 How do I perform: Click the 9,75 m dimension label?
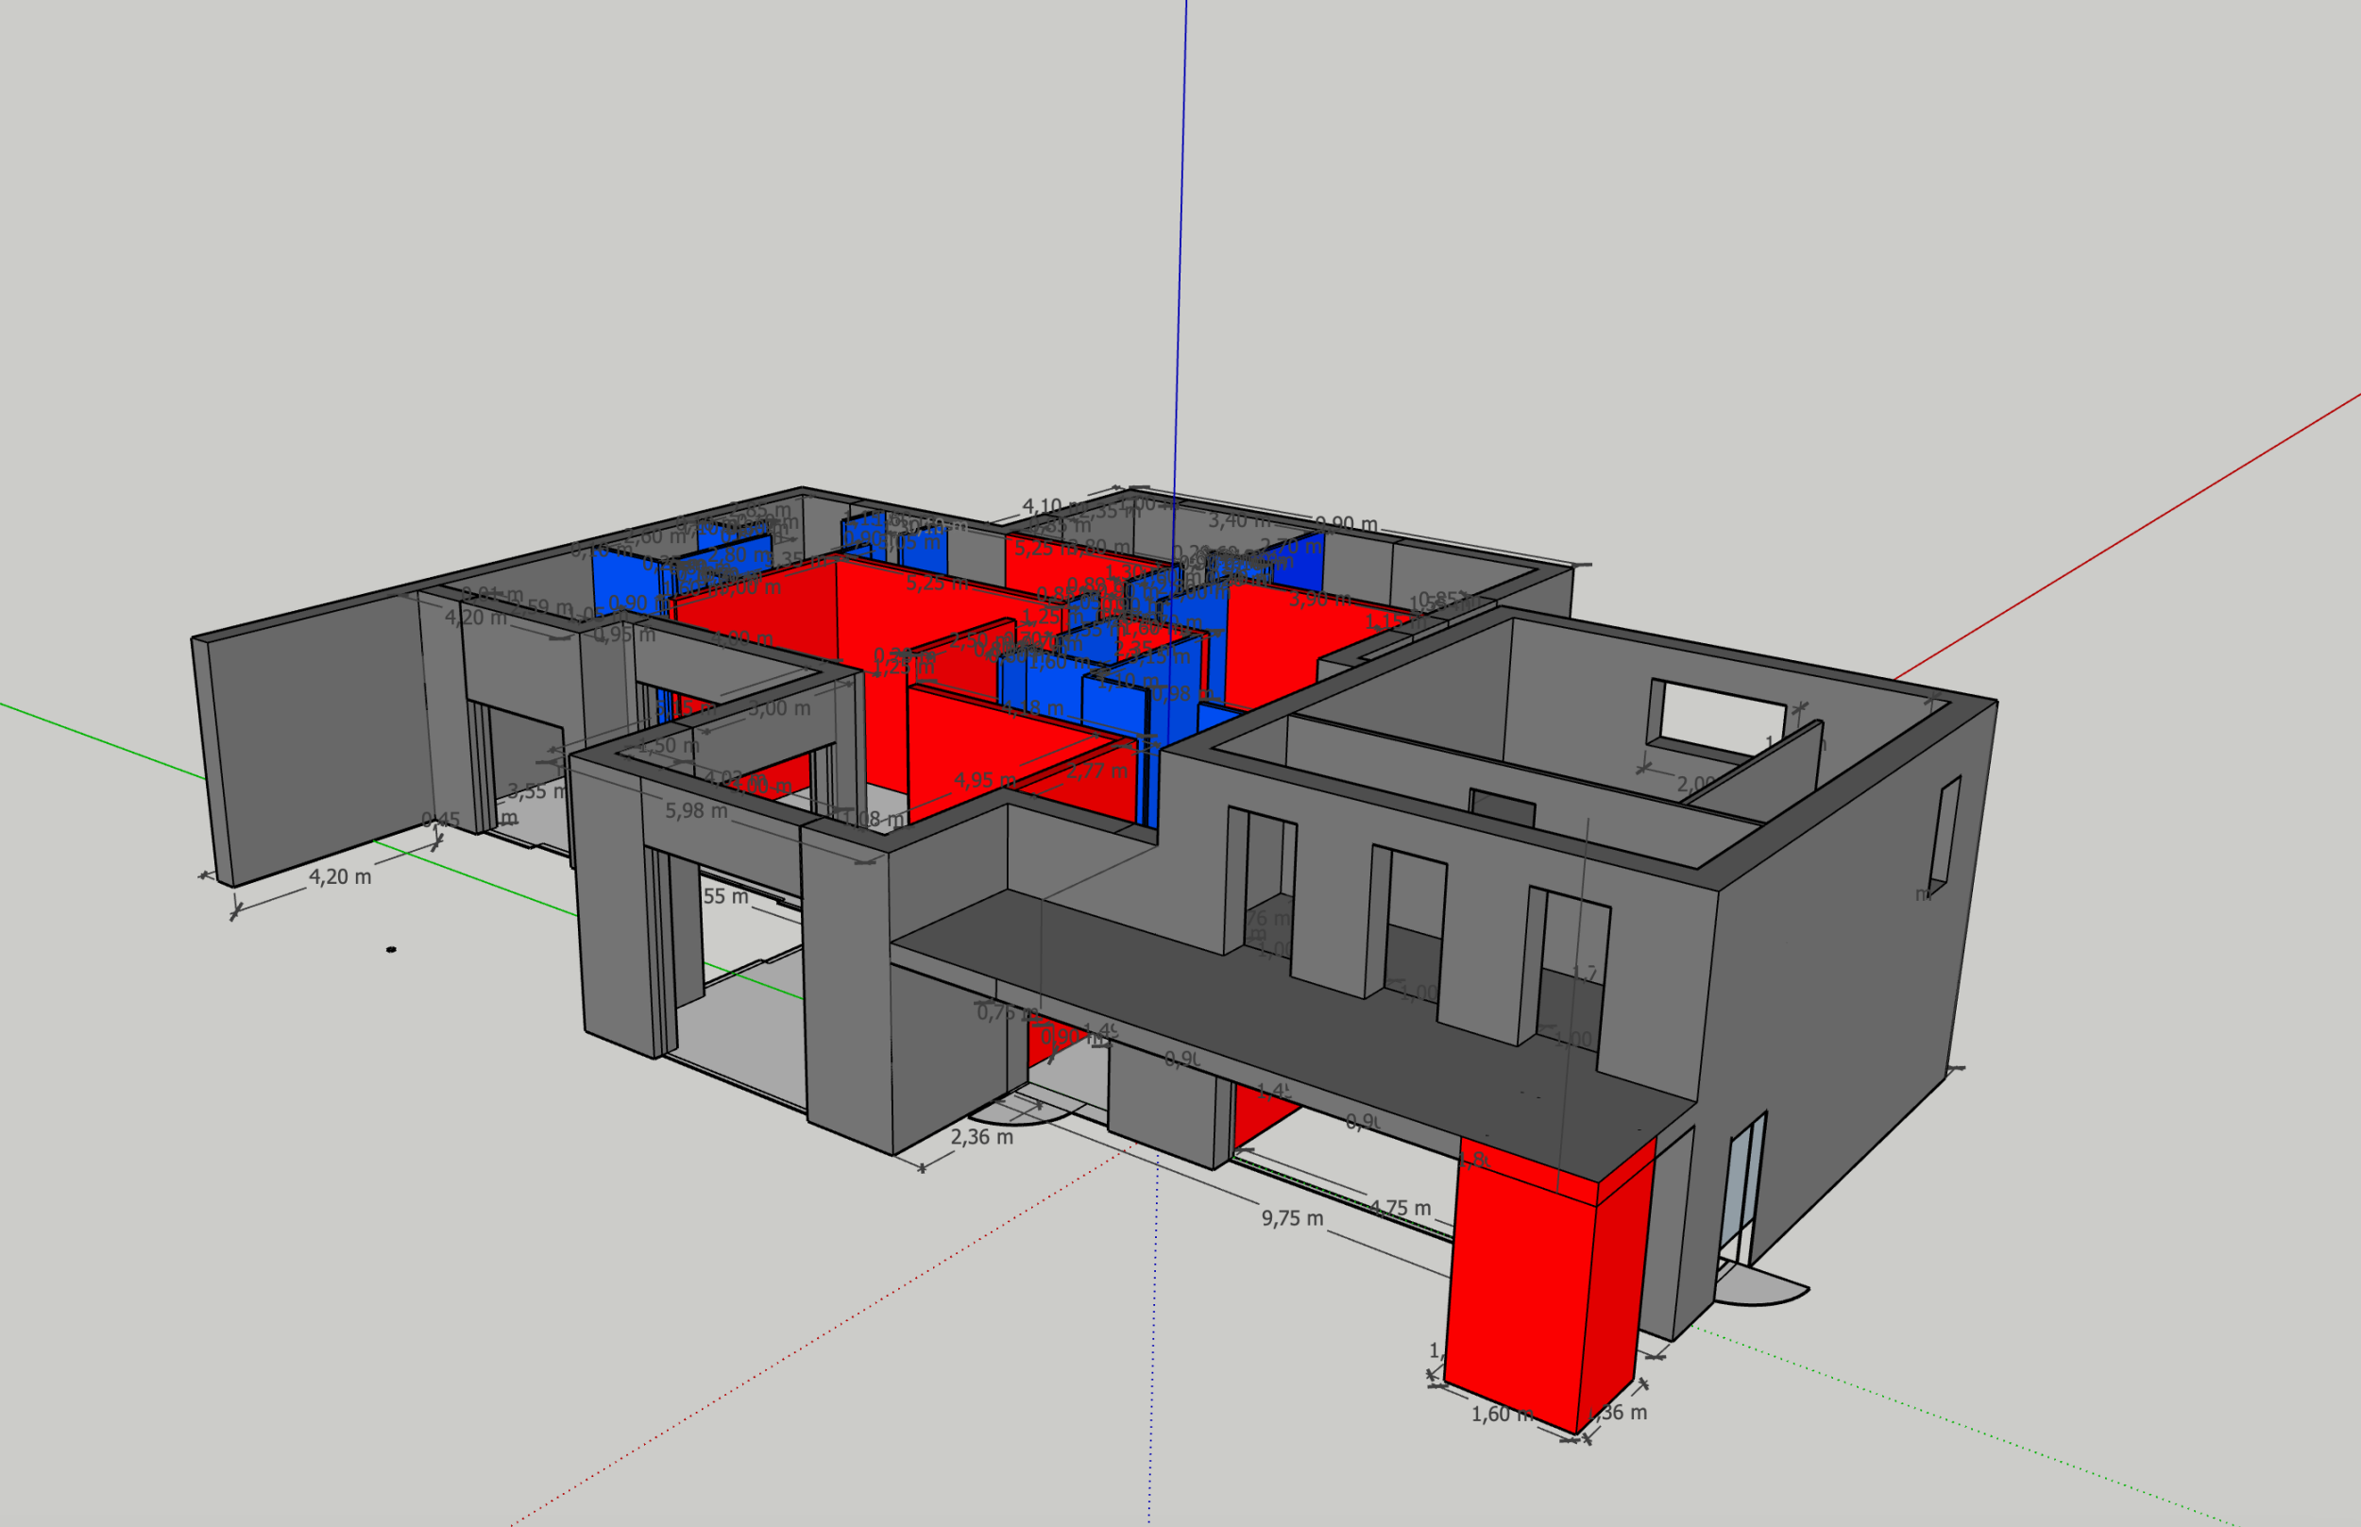1292,1218
